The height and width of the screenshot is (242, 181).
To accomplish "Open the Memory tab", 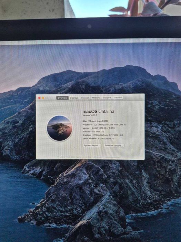I will (x=96, y=98).
